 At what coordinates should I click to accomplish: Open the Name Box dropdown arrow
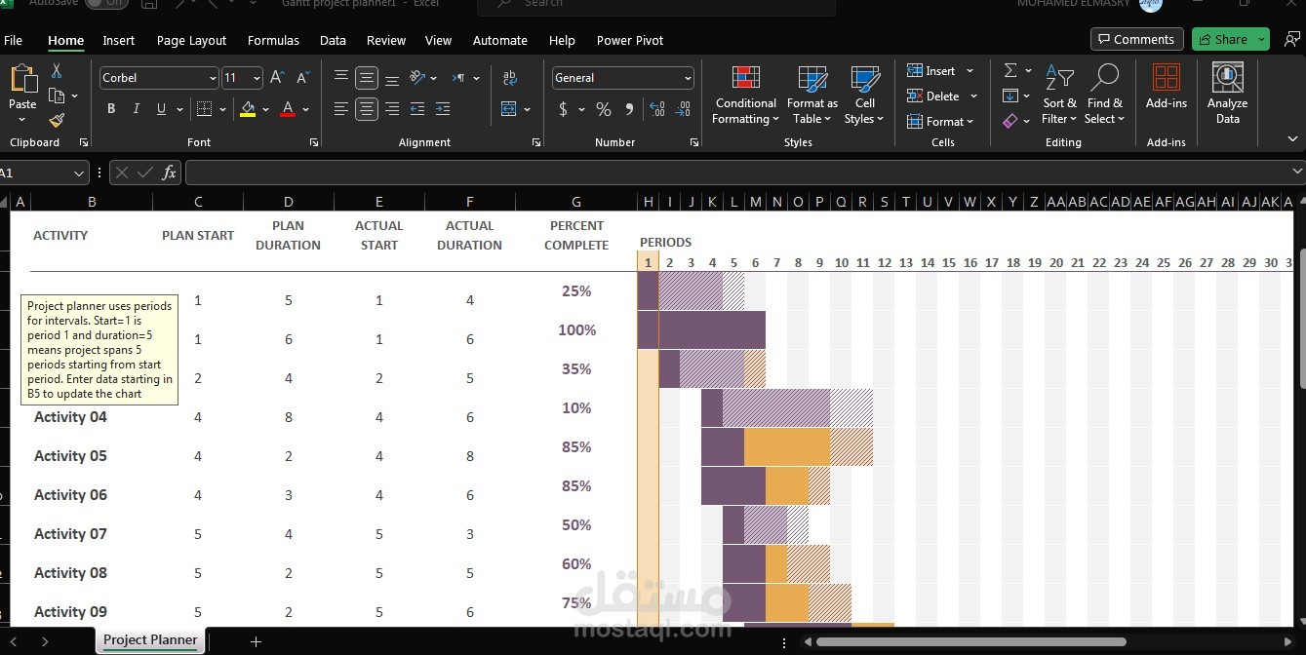tap(80, 173)
